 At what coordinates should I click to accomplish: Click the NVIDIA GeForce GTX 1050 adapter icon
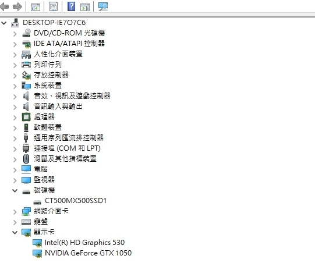click(x=37, y=253)
